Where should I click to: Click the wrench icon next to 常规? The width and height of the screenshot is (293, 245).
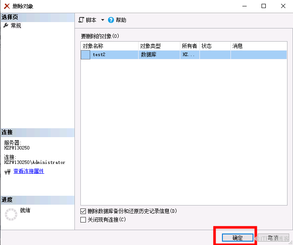point(6,25)
